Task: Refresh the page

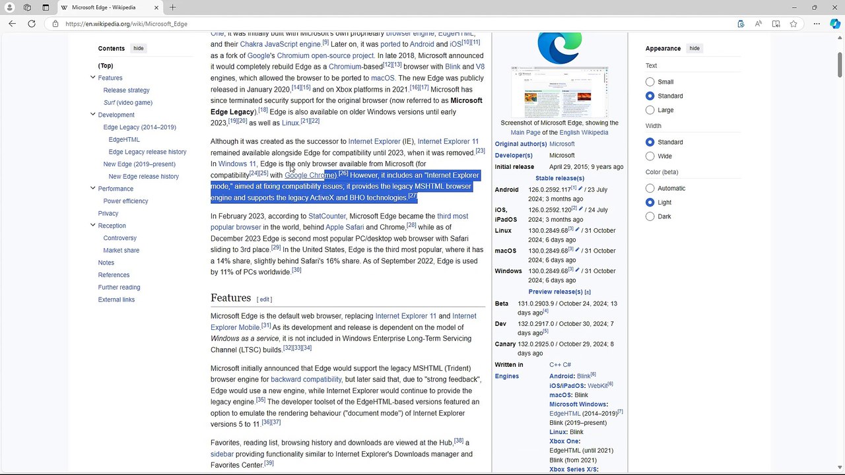Action: pyautogui.click(x=31, y=24)
